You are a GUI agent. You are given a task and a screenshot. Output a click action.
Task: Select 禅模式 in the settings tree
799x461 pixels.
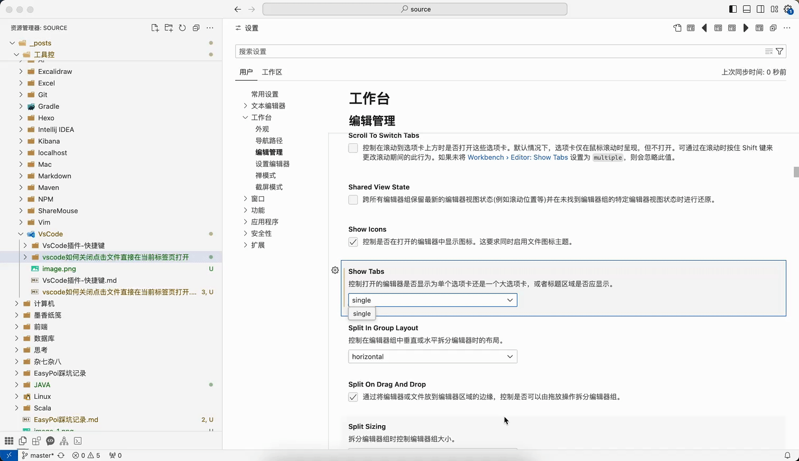point(265,176)
